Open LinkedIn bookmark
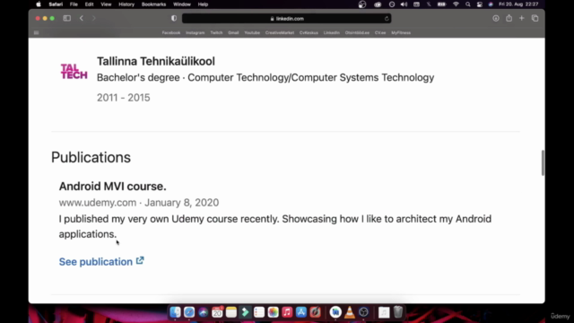This screenshot has height=323, width=574. click(x=331, y=32)
